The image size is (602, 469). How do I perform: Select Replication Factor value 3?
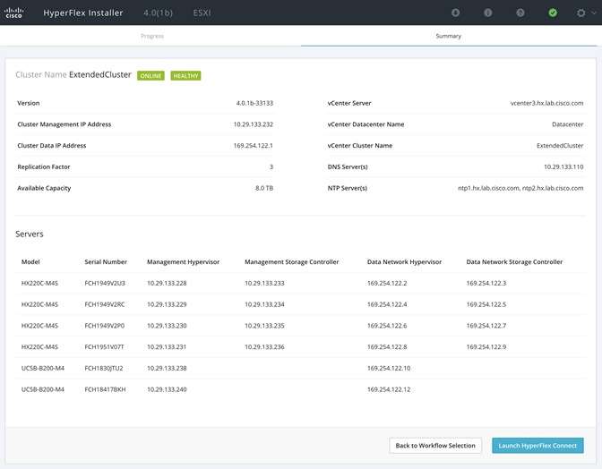(271, 166)
